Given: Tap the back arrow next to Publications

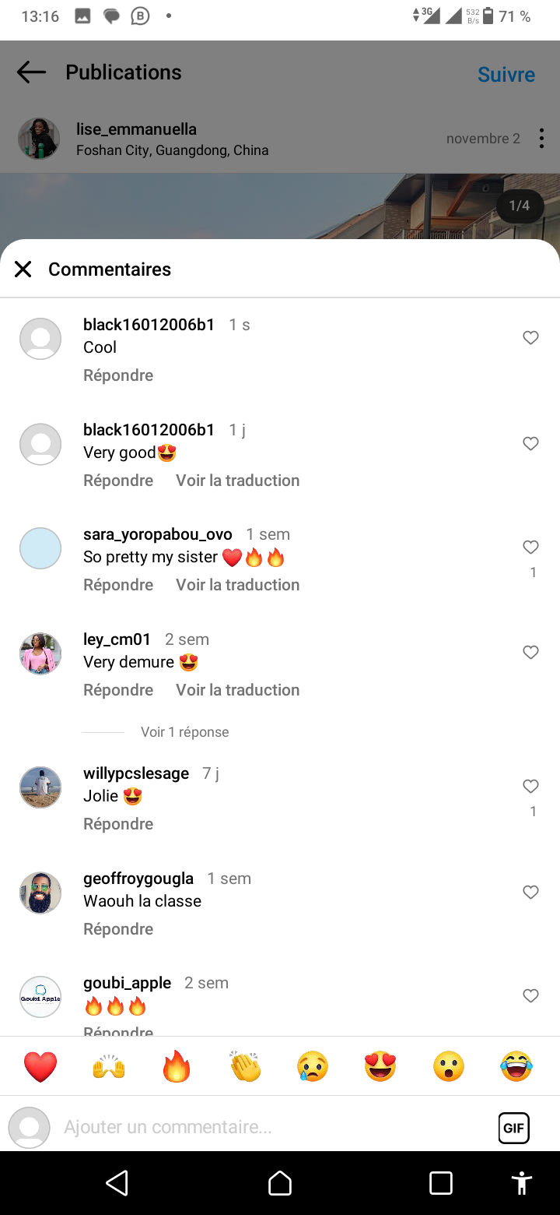Looking at the screenshot, I should pos(31,72).
